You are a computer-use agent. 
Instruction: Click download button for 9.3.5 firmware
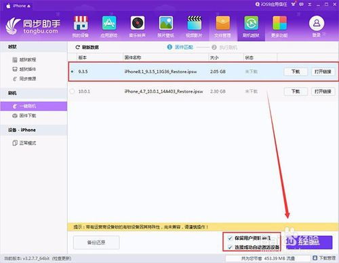click(296, 72)
